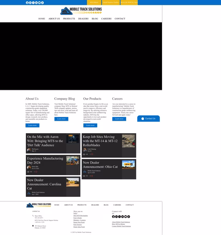Click the phone icon beside Main Office
Screen dimensions: 221x235
coord(33,216)
